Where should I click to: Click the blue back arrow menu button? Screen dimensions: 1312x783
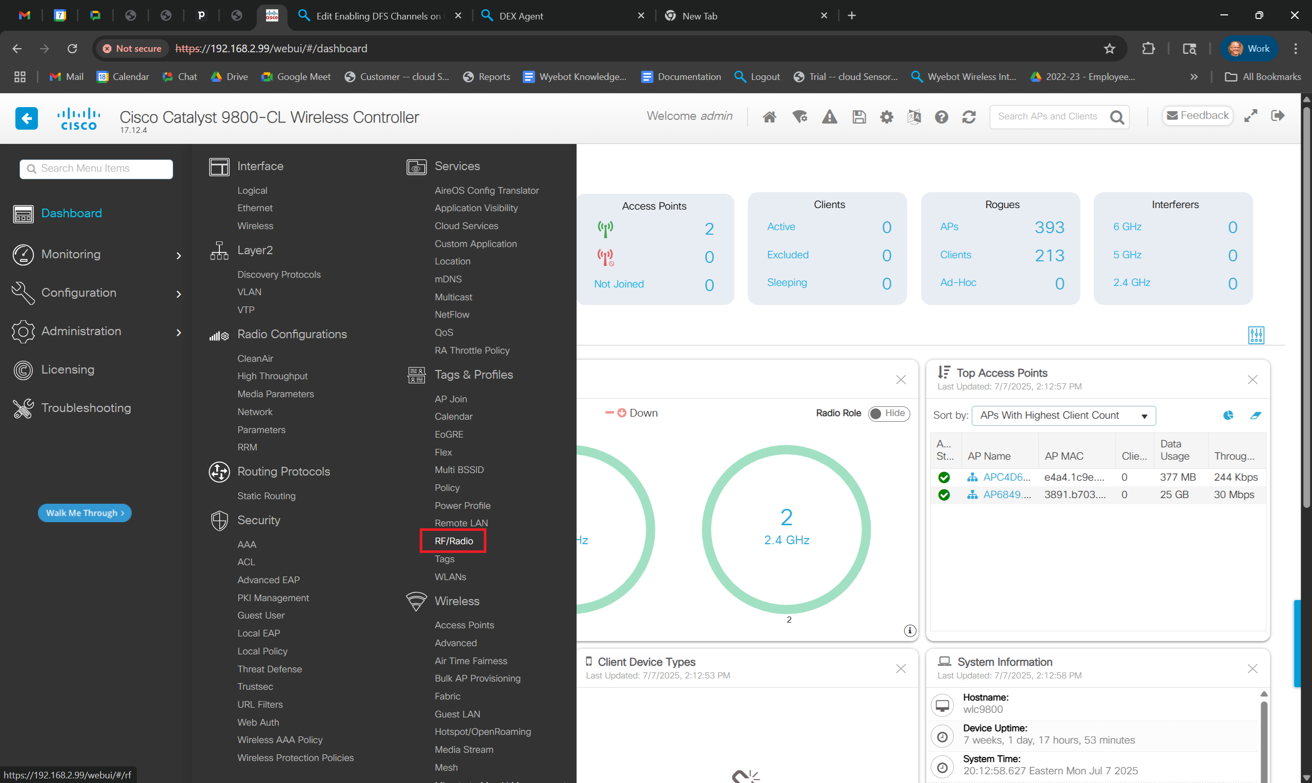click(26, 118)
